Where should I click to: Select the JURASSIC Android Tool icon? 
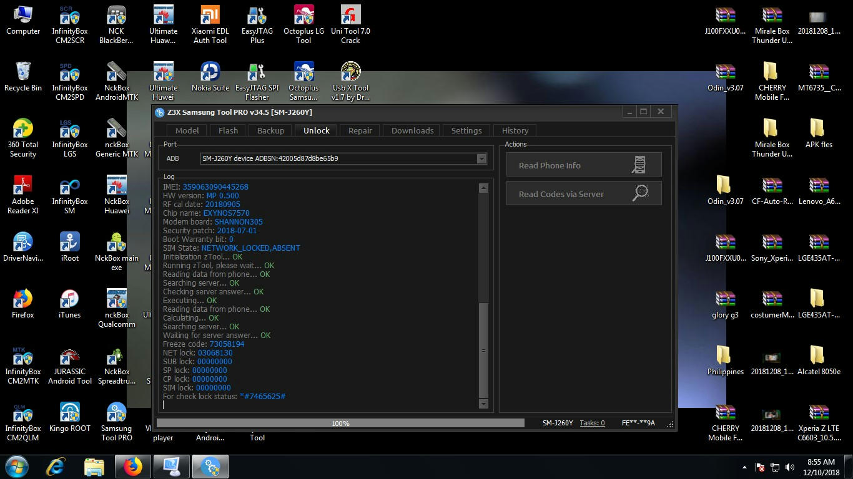click(x=69, y=365)
